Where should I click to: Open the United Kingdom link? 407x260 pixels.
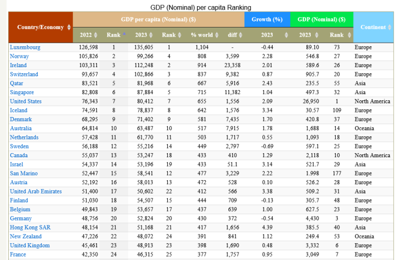pyautogui.click(x=30, y=245)
